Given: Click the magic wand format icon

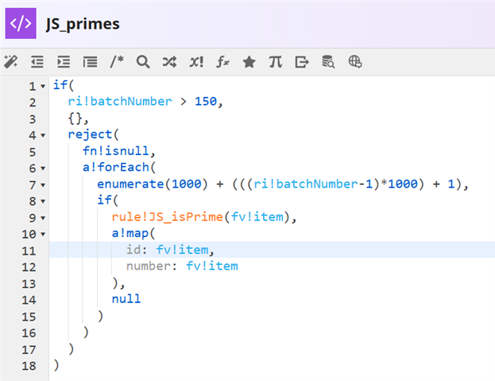Looking at the screenshot, I should point(11,61).
